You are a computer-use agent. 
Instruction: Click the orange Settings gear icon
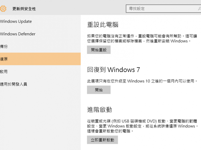[3, 9]
